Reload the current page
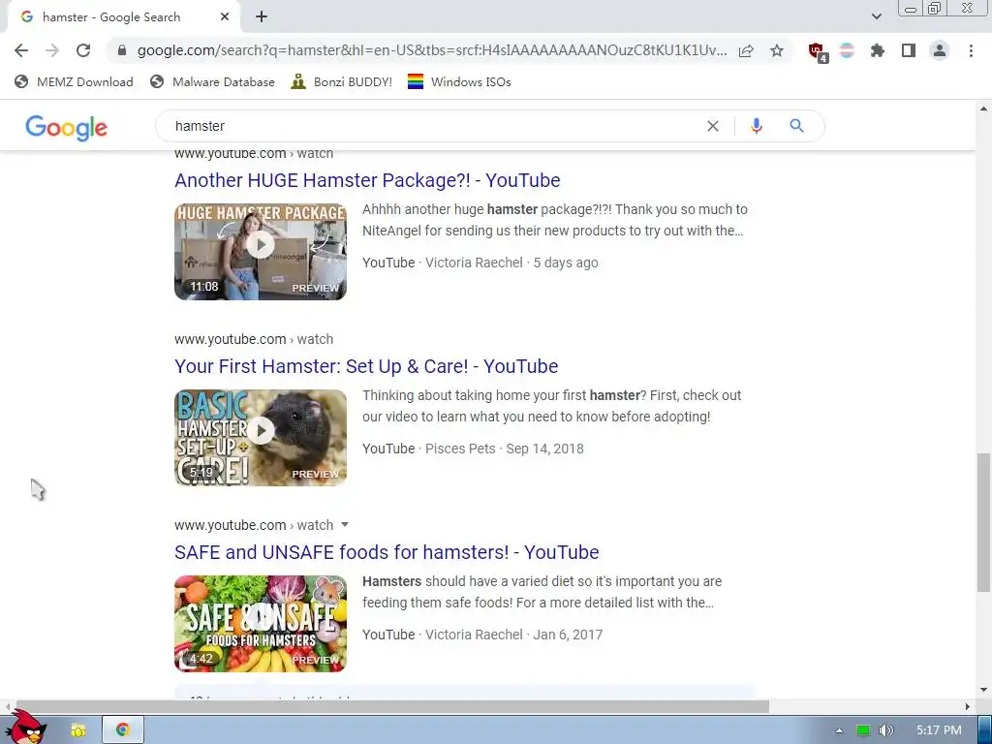The image size is (992, 744). click(83, 50)
